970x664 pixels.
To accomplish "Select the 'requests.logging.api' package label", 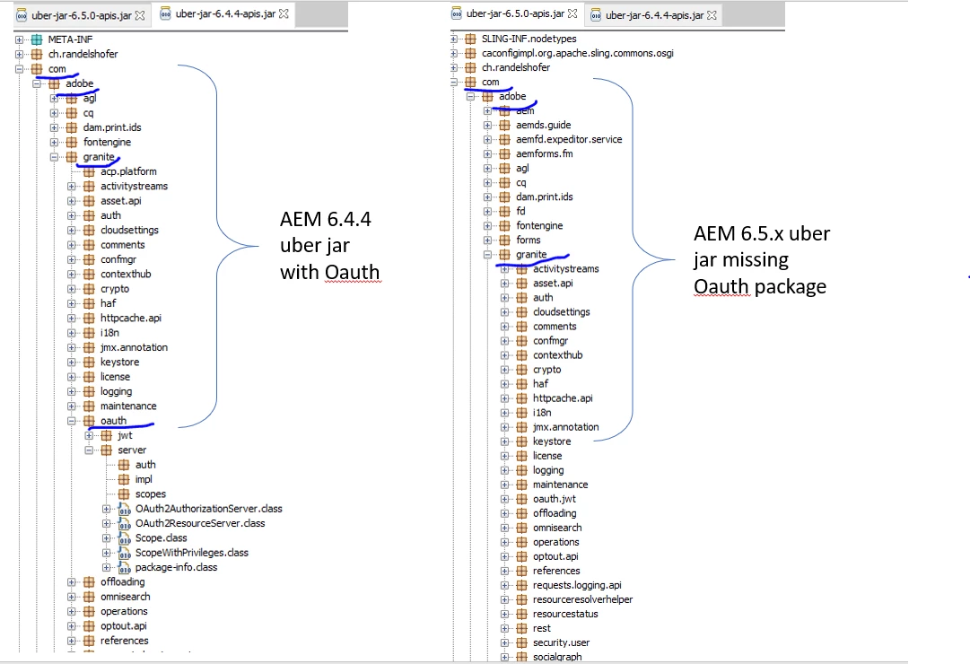I will point(577,585).
